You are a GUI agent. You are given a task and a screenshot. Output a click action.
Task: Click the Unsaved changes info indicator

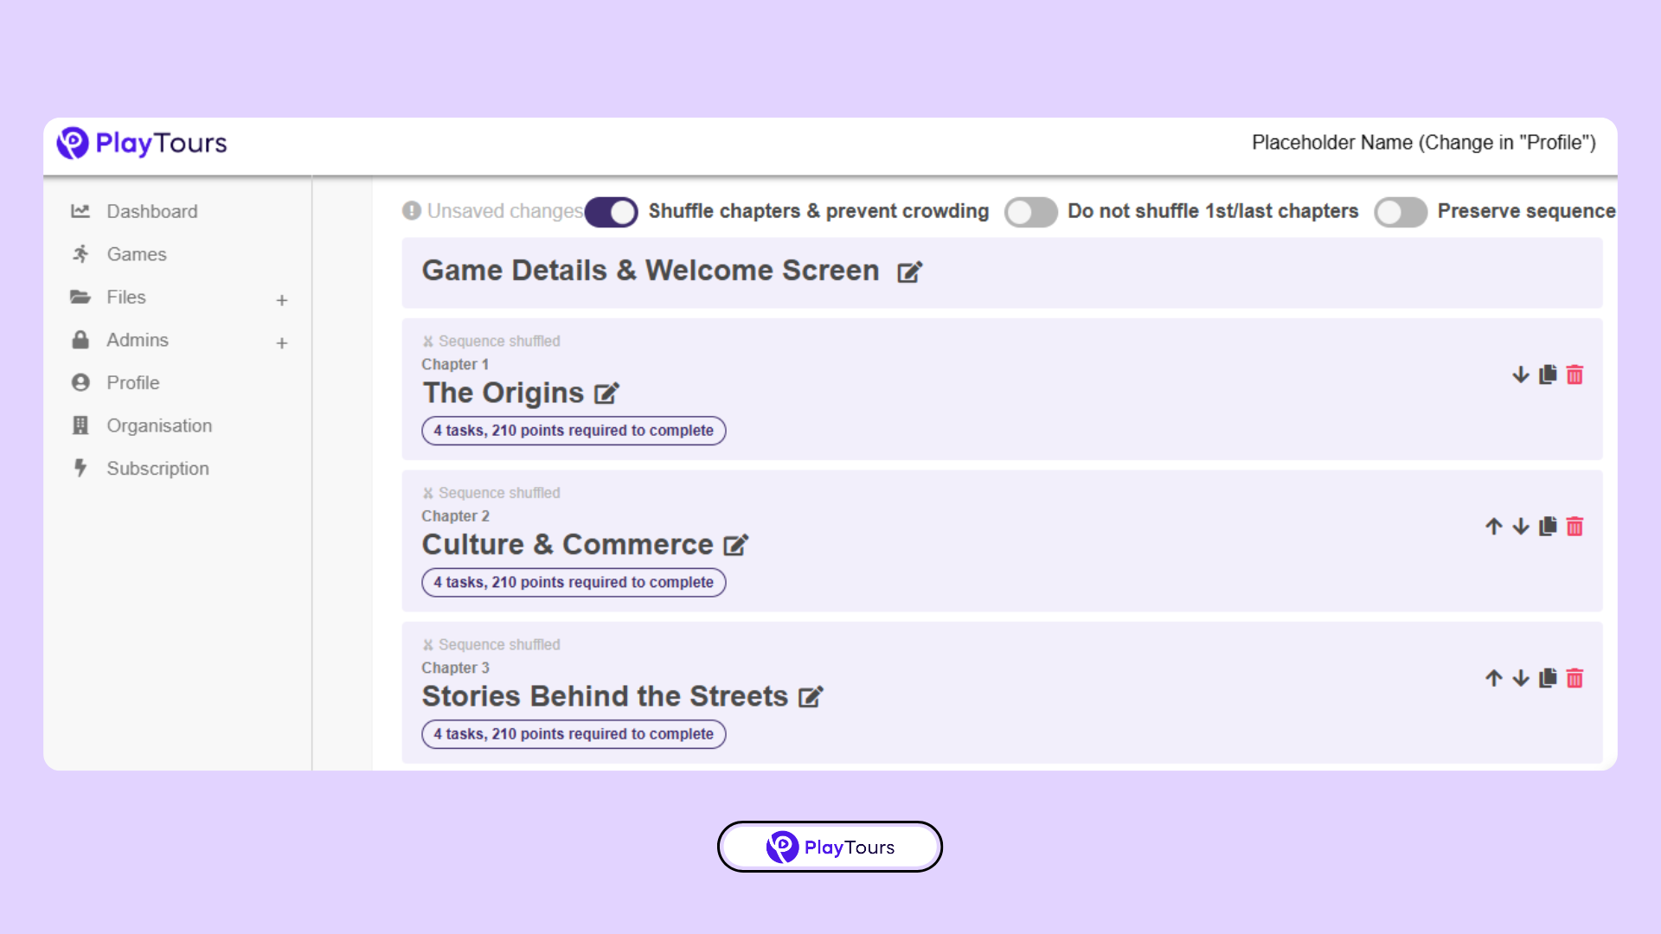(412, 210)
